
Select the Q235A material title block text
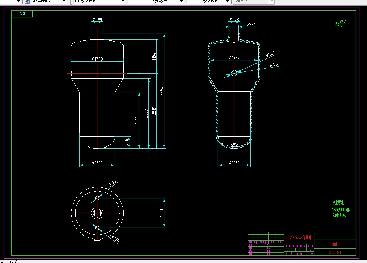(299, 237)
